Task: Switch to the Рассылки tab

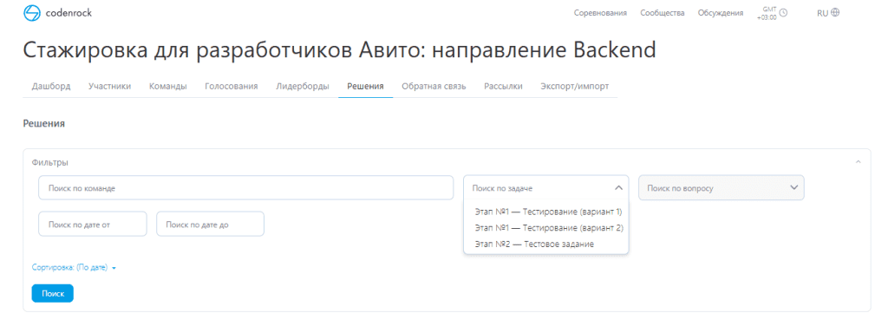Action: click(503, 86)
